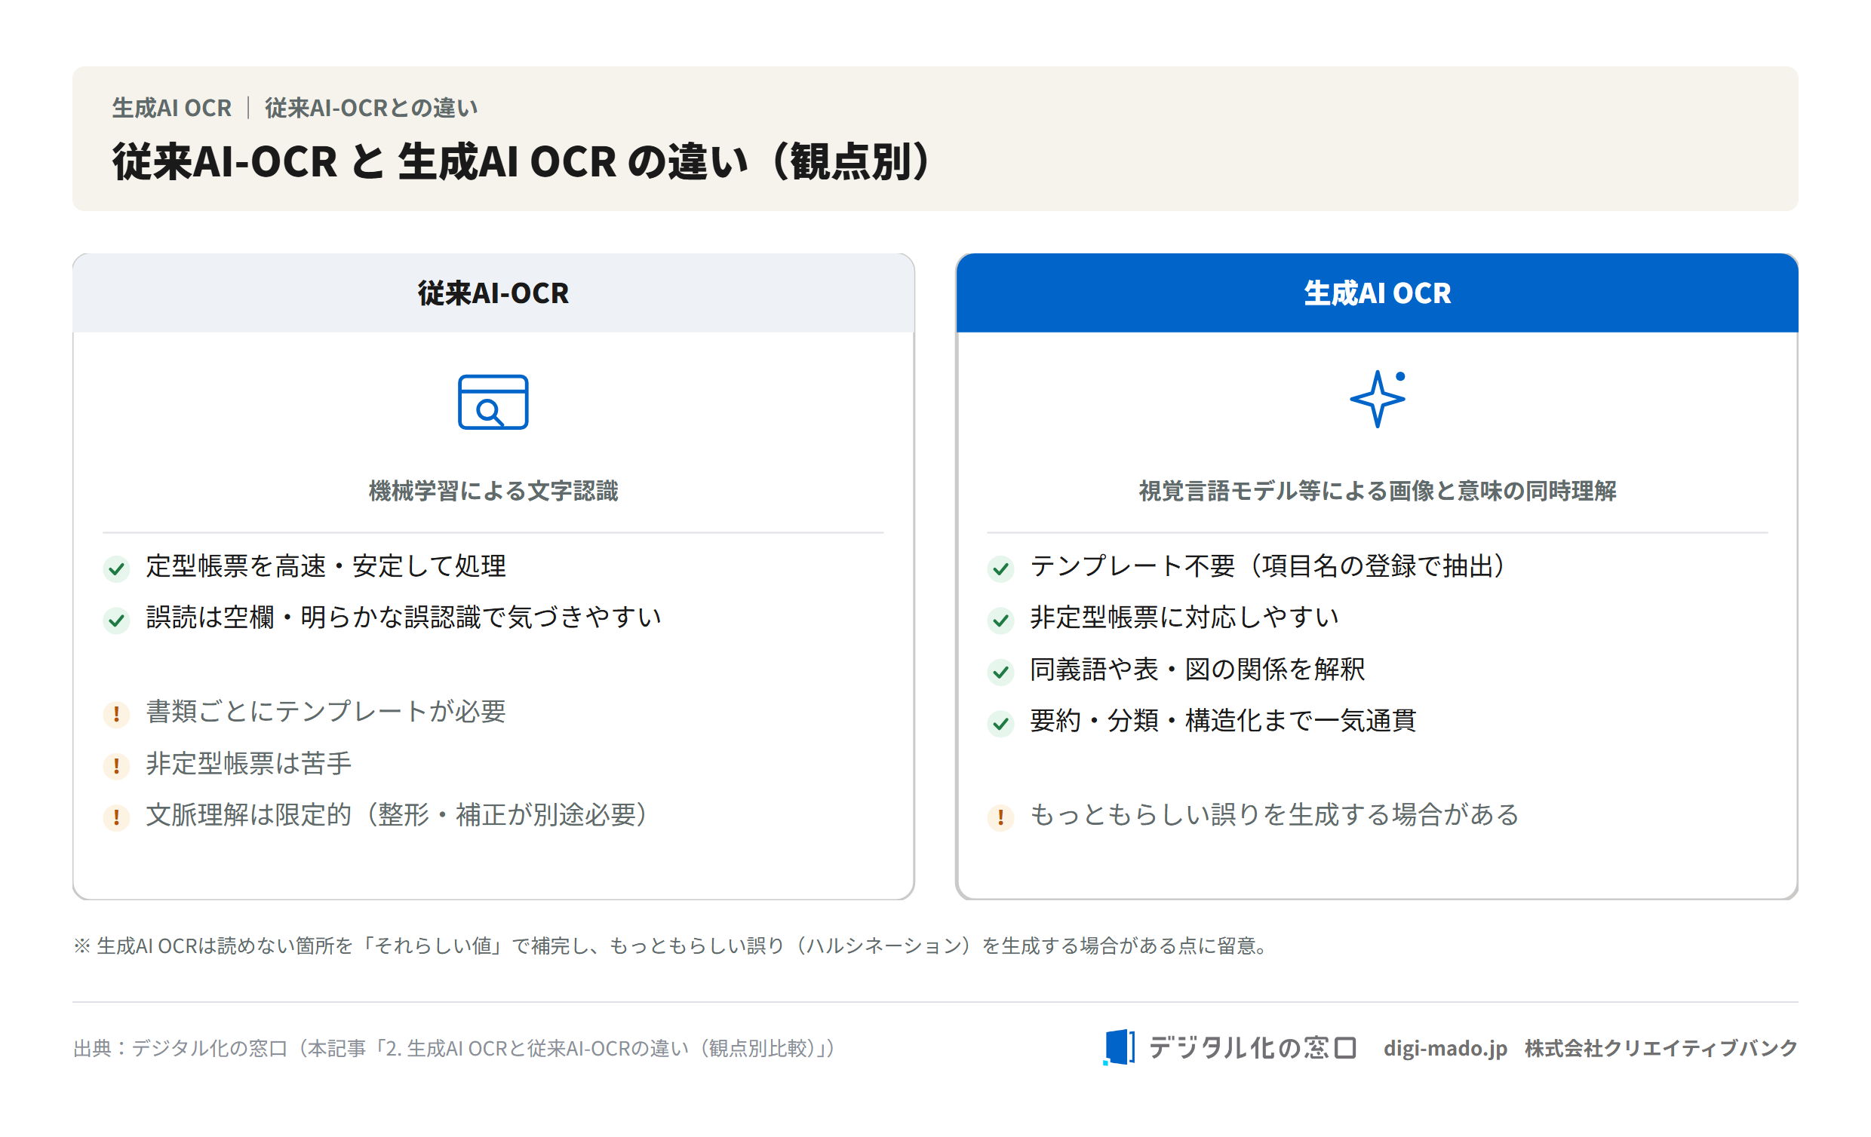This screenshot has height=1137, width=1871.
Task: Click the green check beside 定型帳票を高速・安定して処理
Action: coord(116,568)
